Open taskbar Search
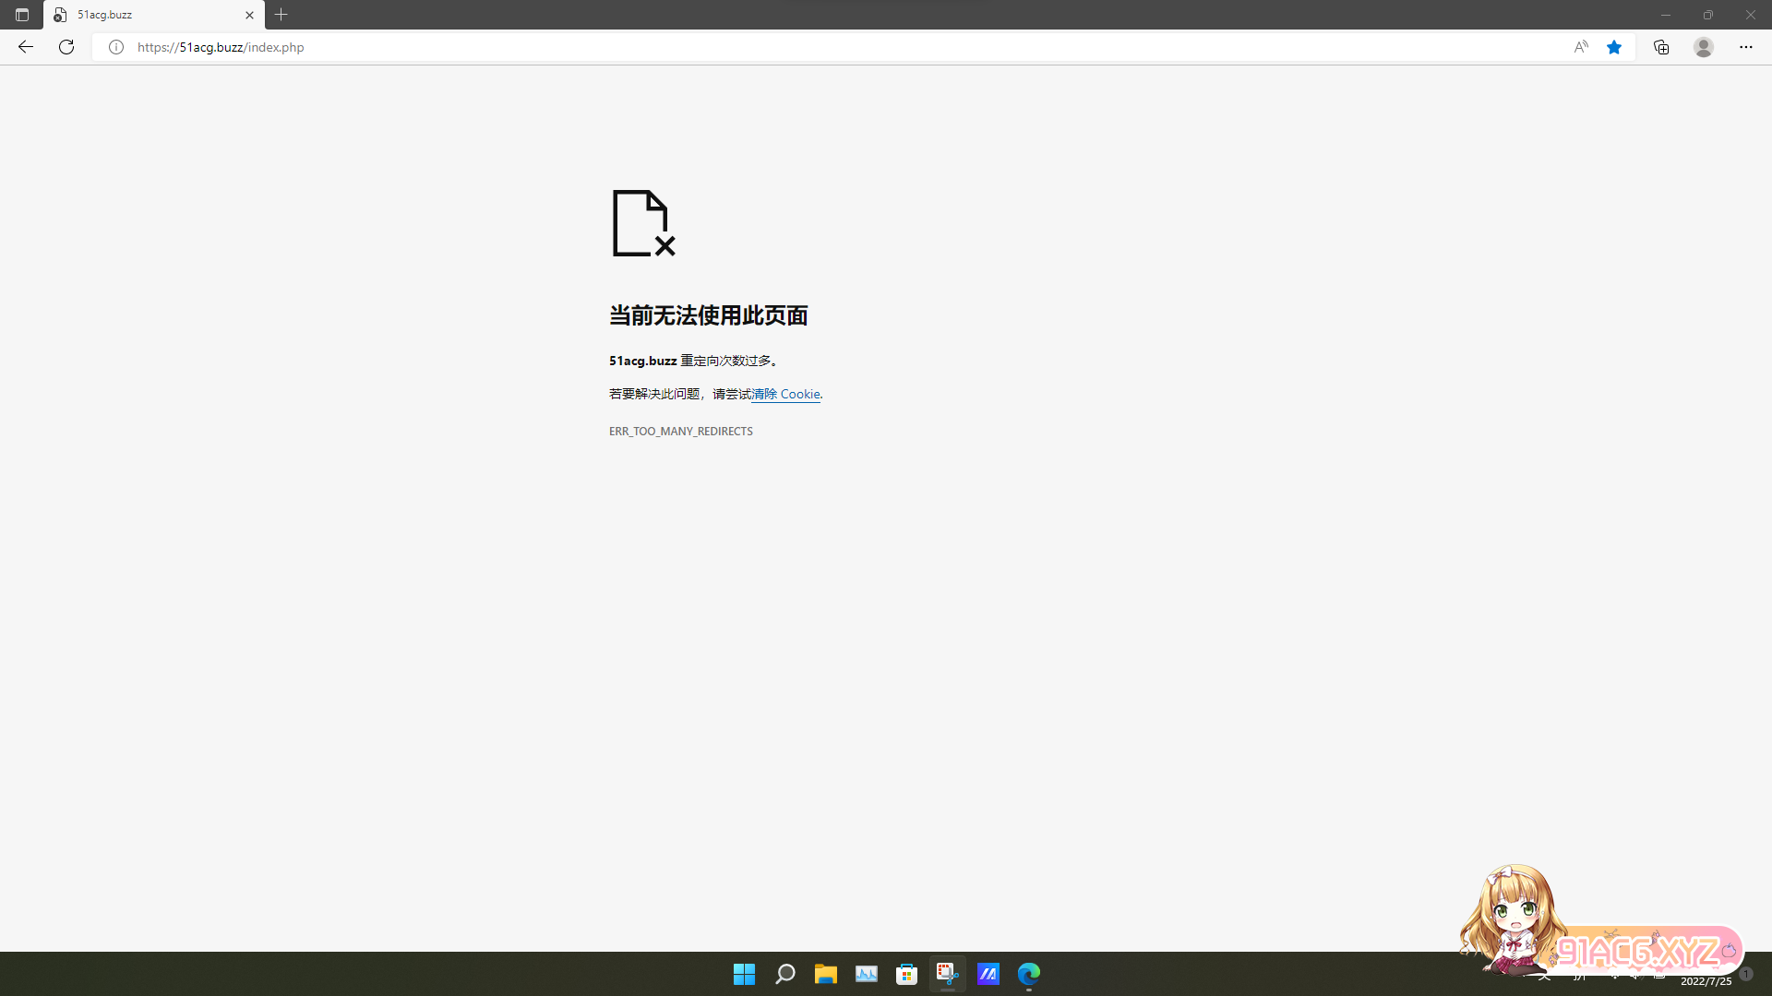 [x=785, y=974]
